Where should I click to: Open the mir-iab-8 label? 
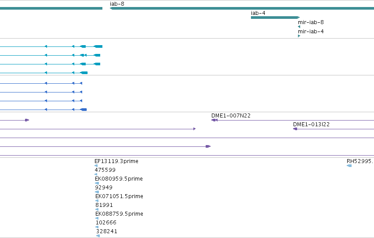[x=311, y=22]
